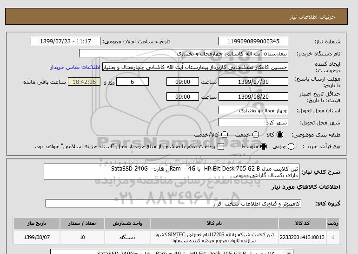Screen dimensions: 358x254
Task: Click the شماره نیاز field 1199090899000345
Action: click(253, 41)
